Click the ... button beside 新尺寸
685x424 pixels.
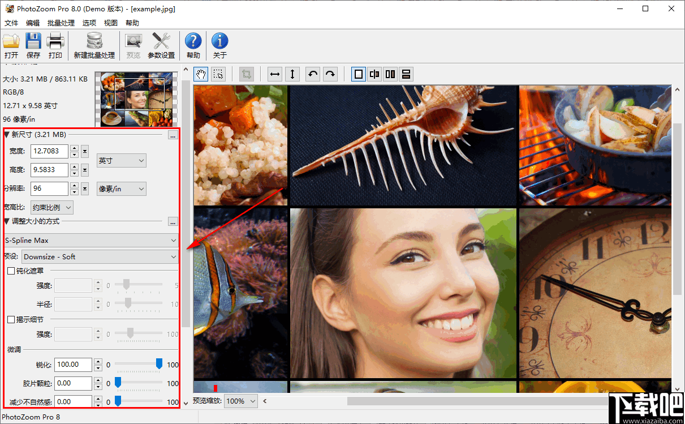tap(173, 135)
